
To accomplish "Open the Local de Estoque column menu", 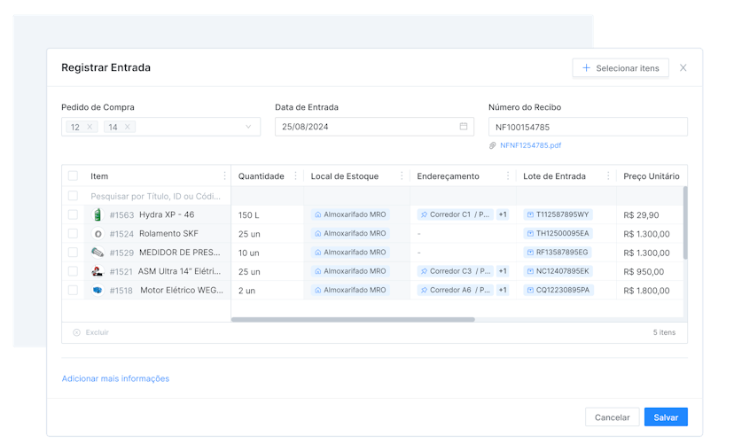I will pyautogui.click(x=402, y=175).
